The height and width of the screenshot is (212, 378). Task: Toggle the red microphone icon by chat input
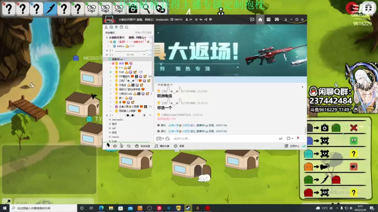click(298, 138)
